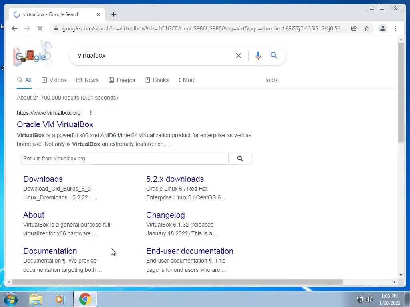Switch to Books results
The width and height of the screenshot is (410, 307).
(x=157, y=80)
